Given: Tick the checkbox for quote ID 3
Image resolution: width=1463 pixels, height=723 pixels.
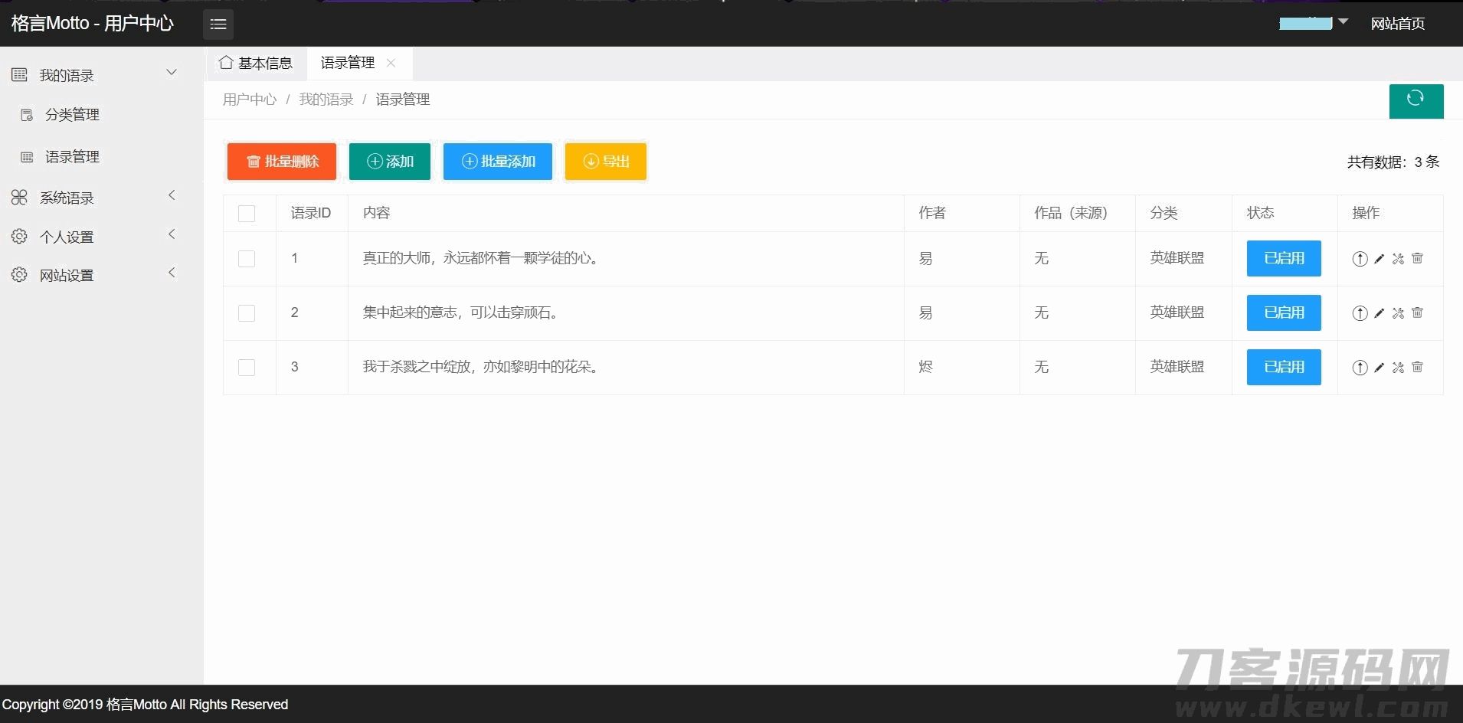Looking at the screenshot, I should pos(247,368).
